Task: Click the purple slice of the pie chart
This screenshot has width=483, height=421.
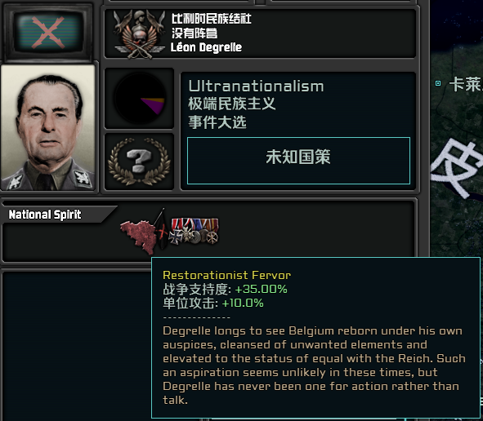Action: (154, 106)
